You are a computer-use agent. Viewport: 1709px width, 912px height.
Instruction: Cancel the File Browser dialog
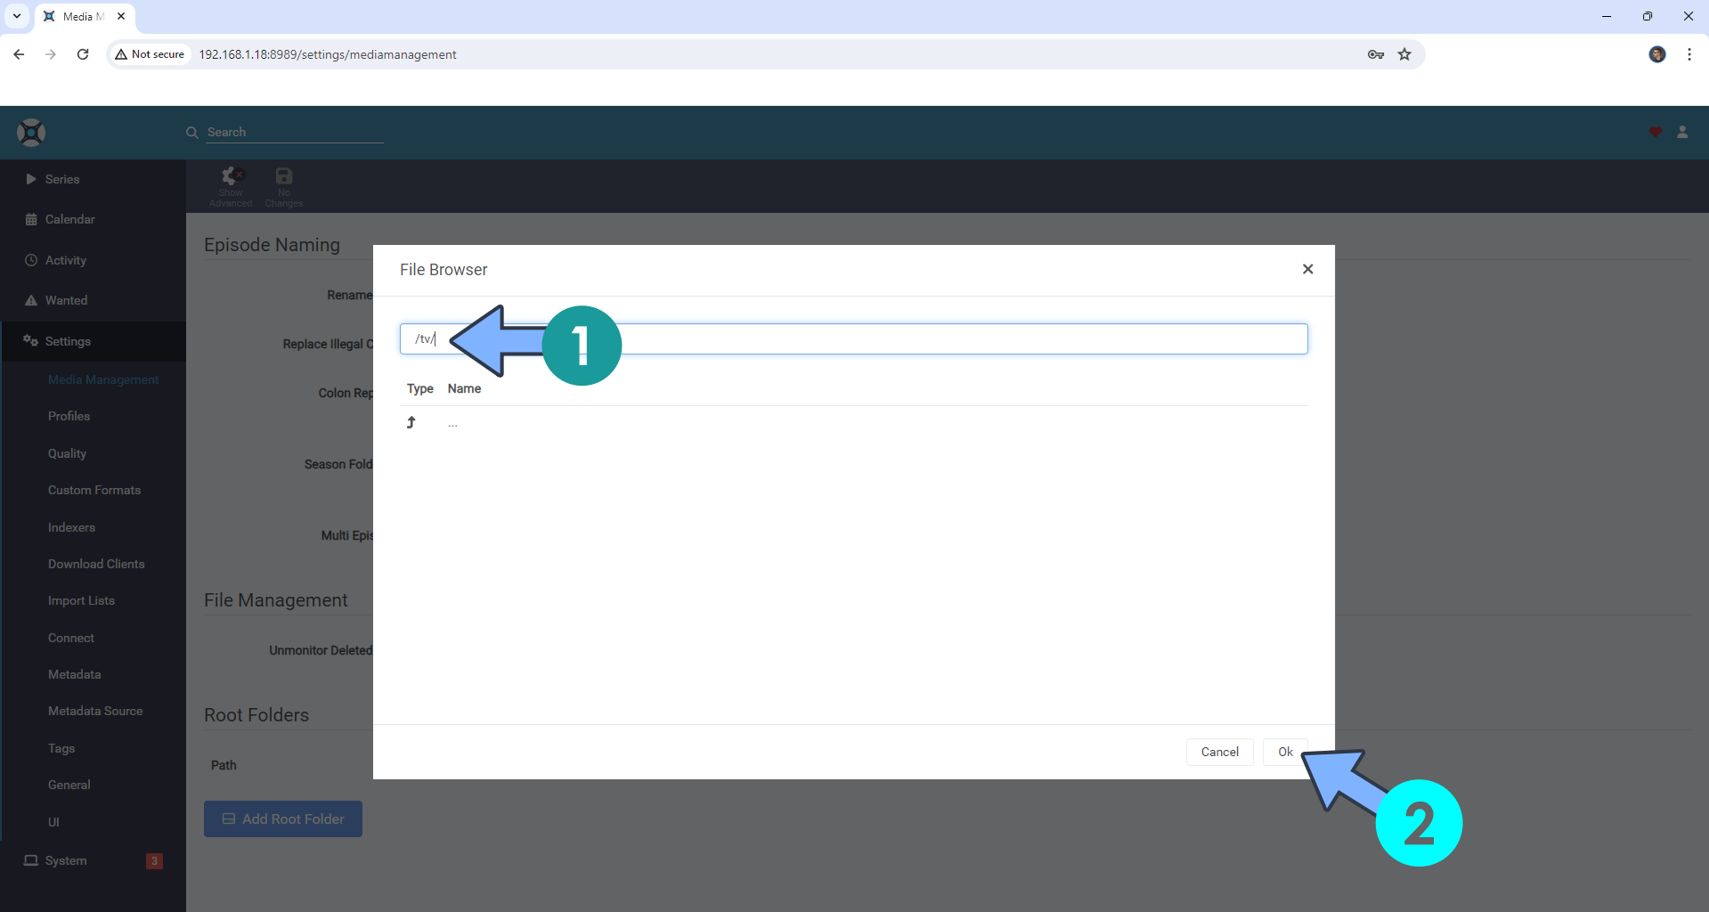(1218, 751)
